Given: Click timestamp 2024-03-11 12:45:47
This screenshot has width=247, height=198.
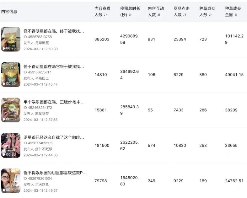Looking at the screenshot, I should 40,84.
